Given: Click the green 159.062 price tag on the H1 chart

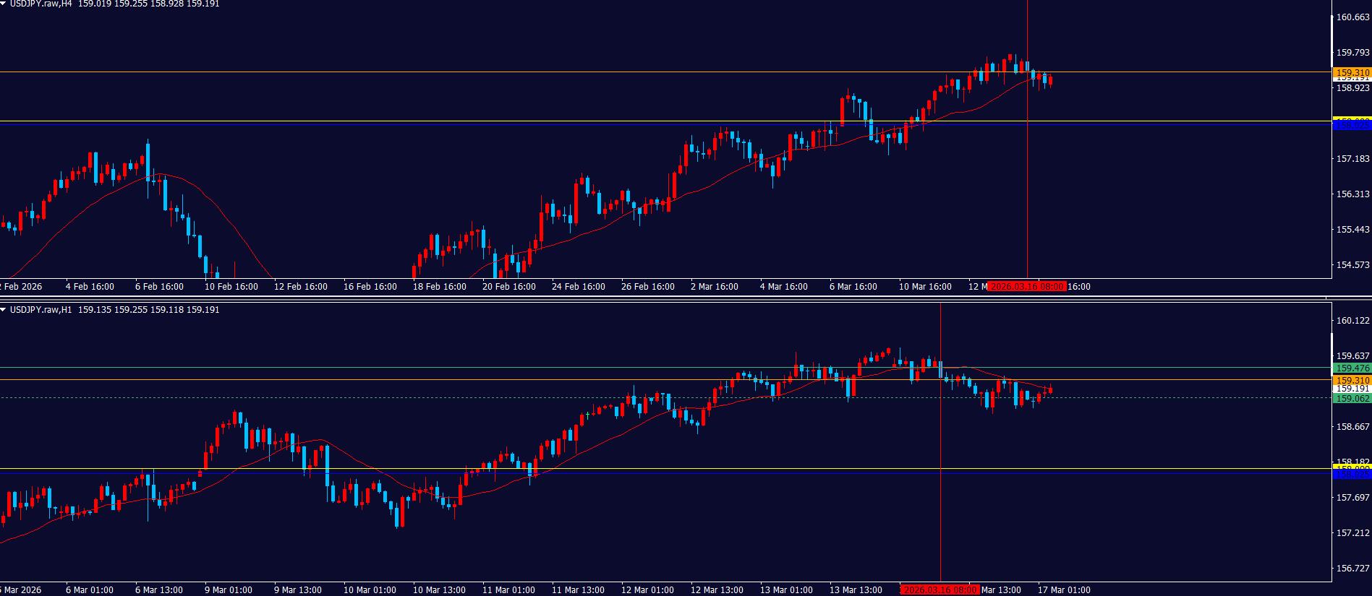Looking at the screenshot, I should (1352, 399).
